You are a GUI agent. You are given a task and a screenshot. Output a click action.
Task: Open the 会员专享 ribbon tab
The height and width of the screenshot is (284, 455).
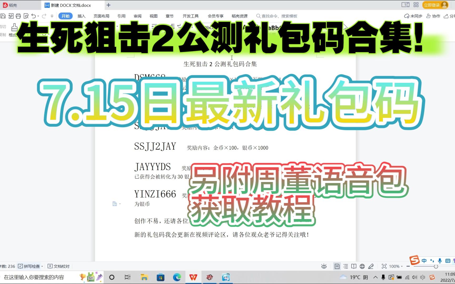(x=216, y=16)
